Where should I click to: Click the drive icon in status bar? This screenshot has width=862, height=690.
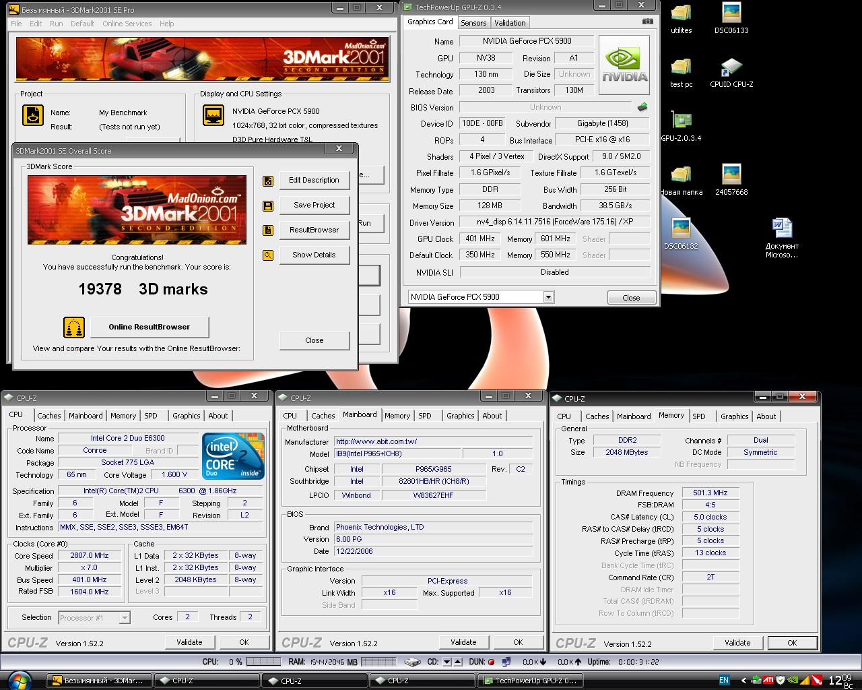point(412,662)
